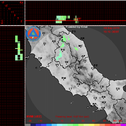This screenshot has height=126, width=126.
Task: Click the '60' value on the dBZ scale
Action: pos(115,121)
